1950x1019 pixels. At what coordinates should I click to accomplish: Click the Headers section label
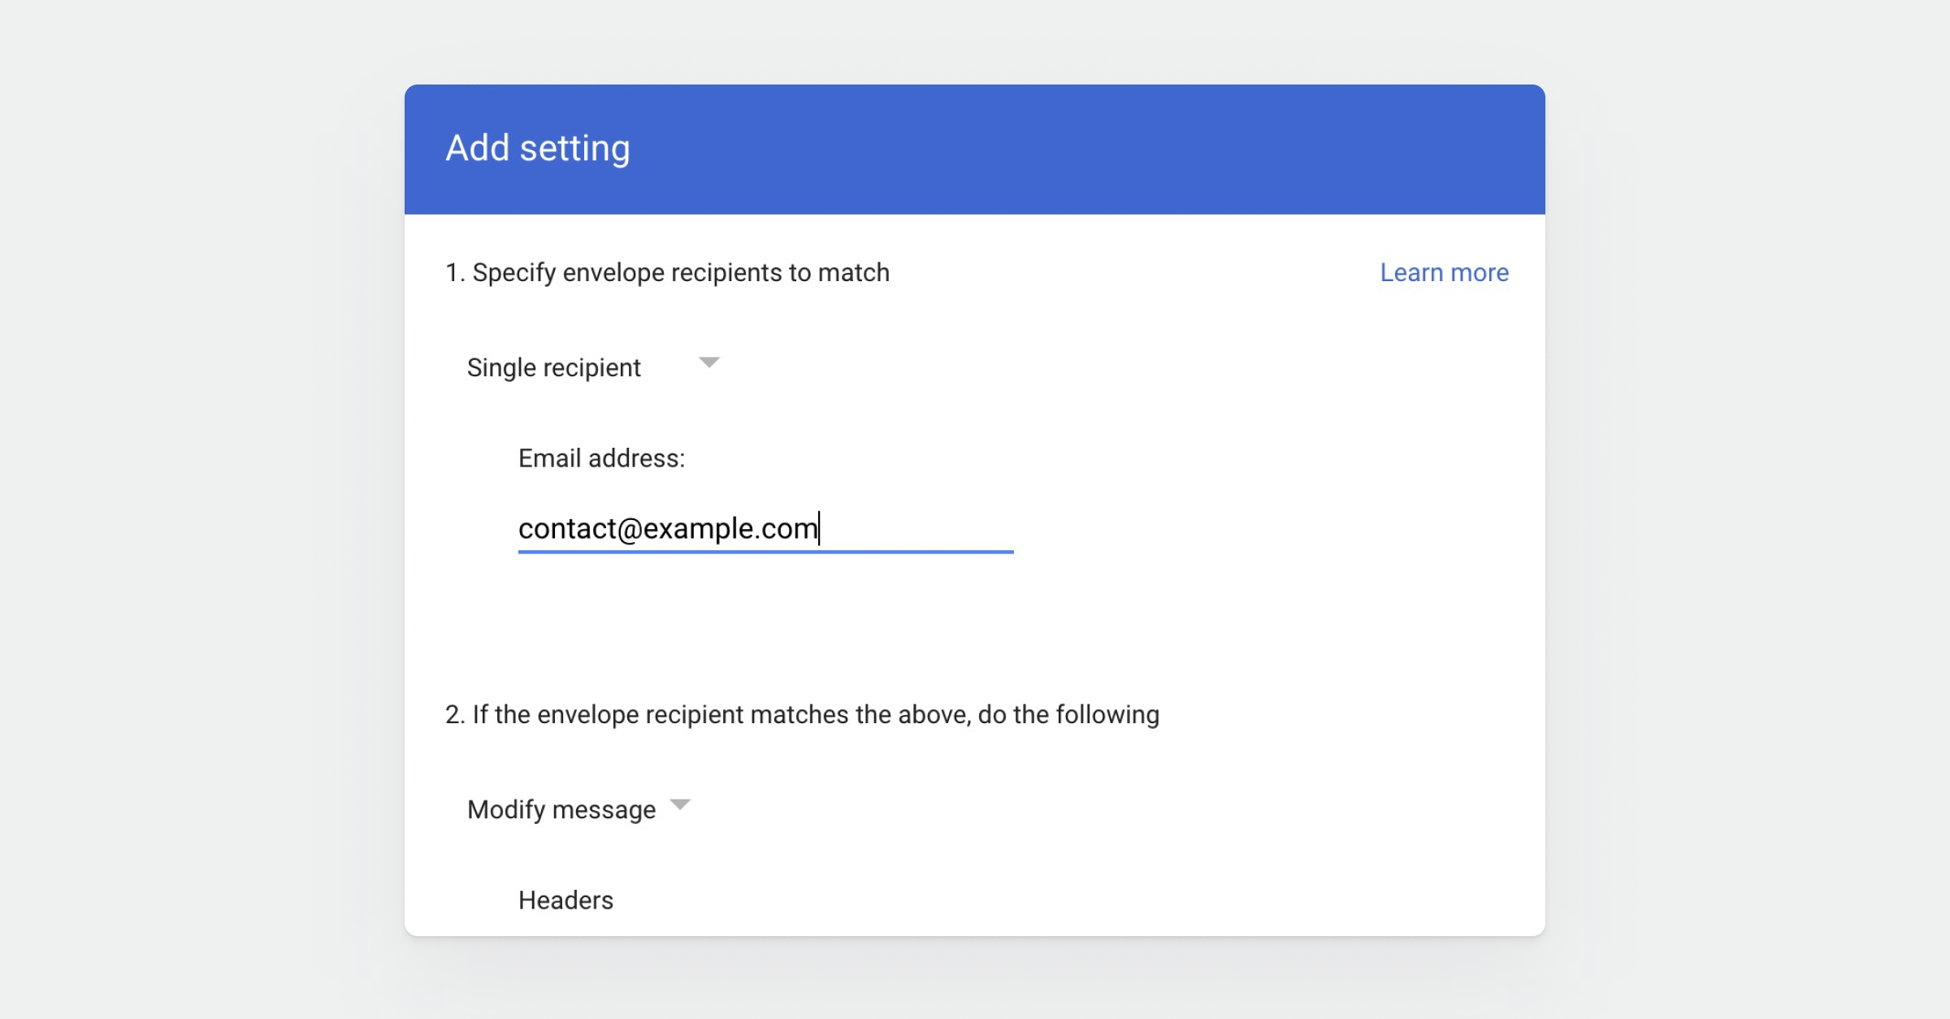565,900
